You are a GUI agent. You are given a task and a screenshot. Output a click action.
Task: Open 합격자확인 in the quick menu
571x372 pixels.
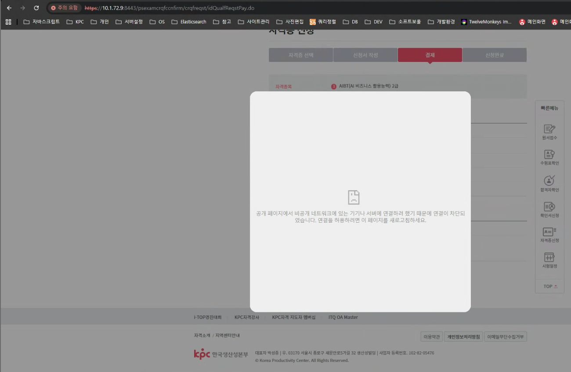tap(549, 184)
